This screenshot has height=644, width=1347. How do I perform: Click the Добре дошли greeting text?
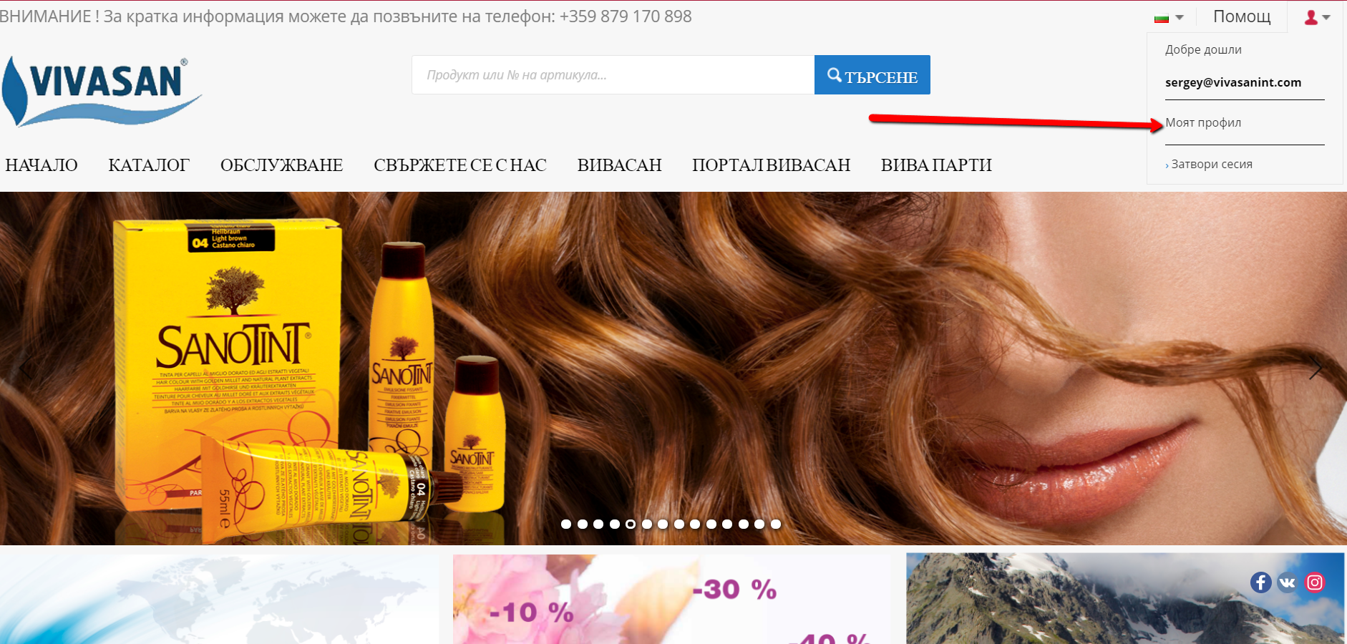(x=1203, y=49)
